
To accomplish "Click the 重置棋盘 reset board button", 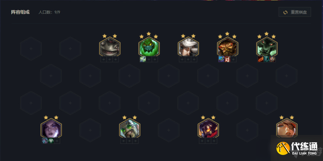I will [x=295, y=12].
